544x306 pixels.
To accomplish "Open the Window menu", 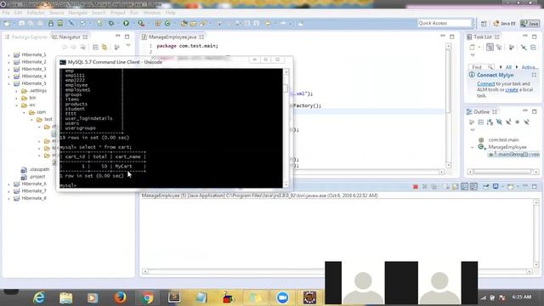I will coord(151,13).
